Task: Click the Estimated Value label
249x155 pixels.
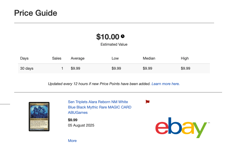Action: pos(114,44)
